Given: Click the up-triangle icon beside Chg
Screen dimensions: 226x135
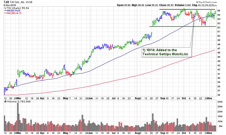Looking at the screenshot, I should (216, 5).
